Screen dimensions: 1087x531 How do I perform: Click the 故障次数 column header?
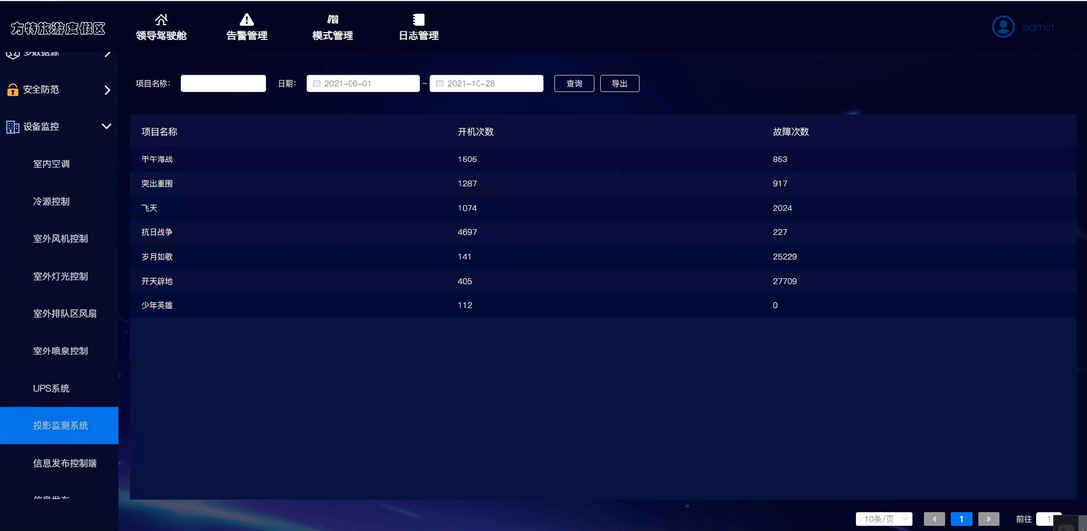coord(791,132)
